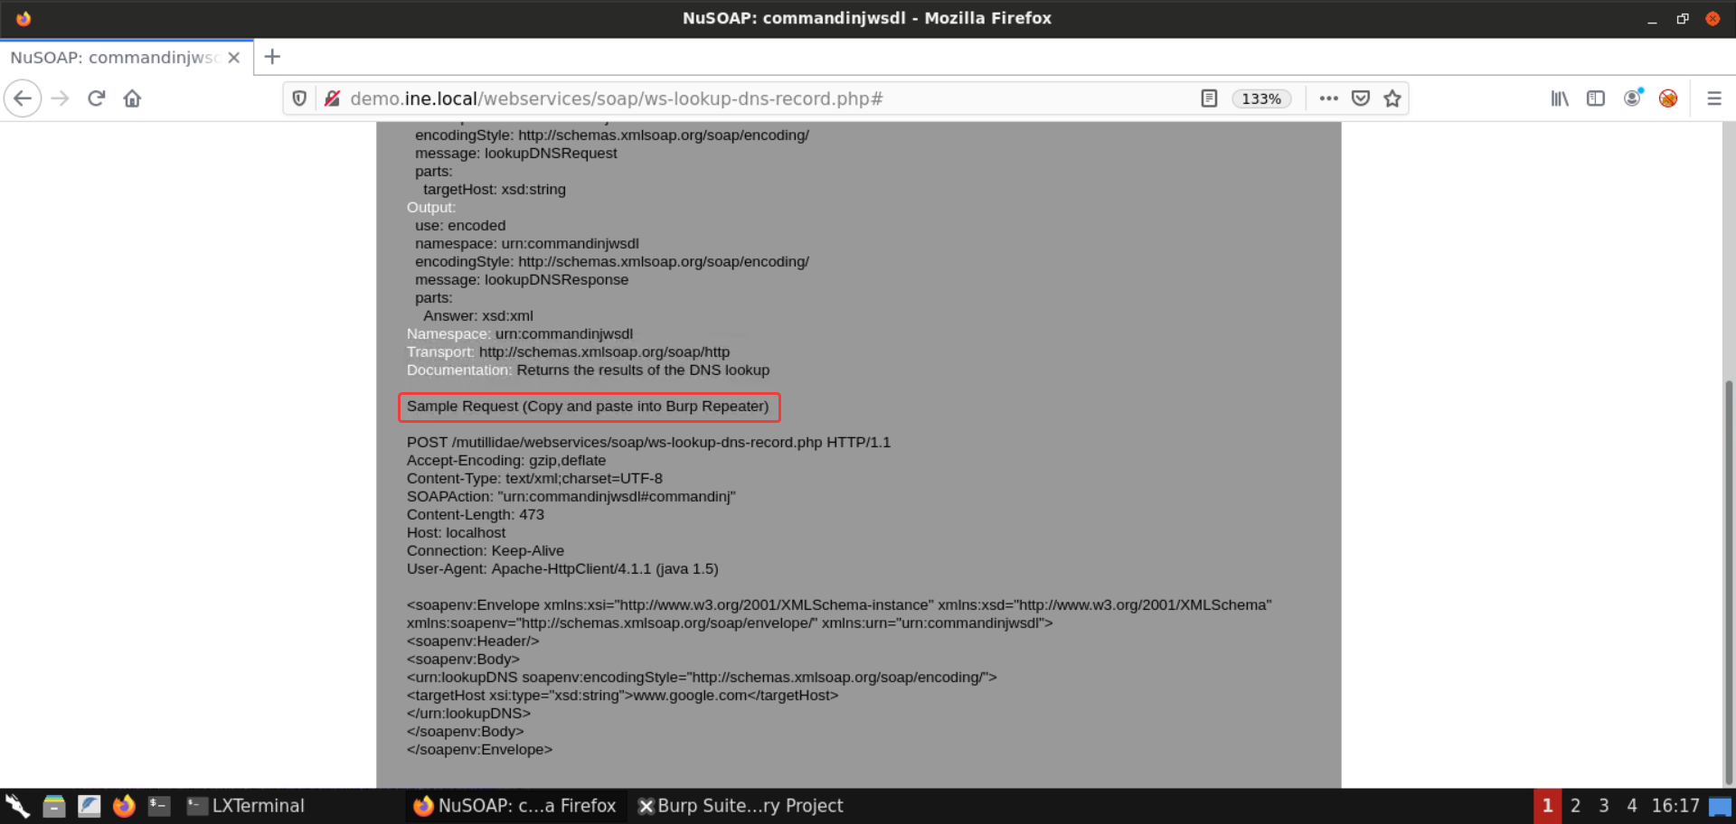The image size is (1736, 824).
Task: Click the vertical page scrollbar thumb
Action: tap(1729, 578)
